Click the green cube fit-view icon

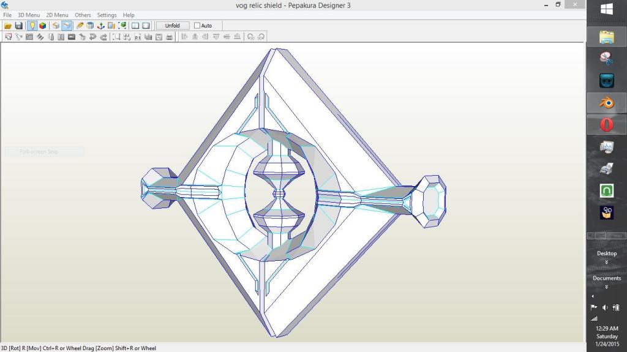122,26
